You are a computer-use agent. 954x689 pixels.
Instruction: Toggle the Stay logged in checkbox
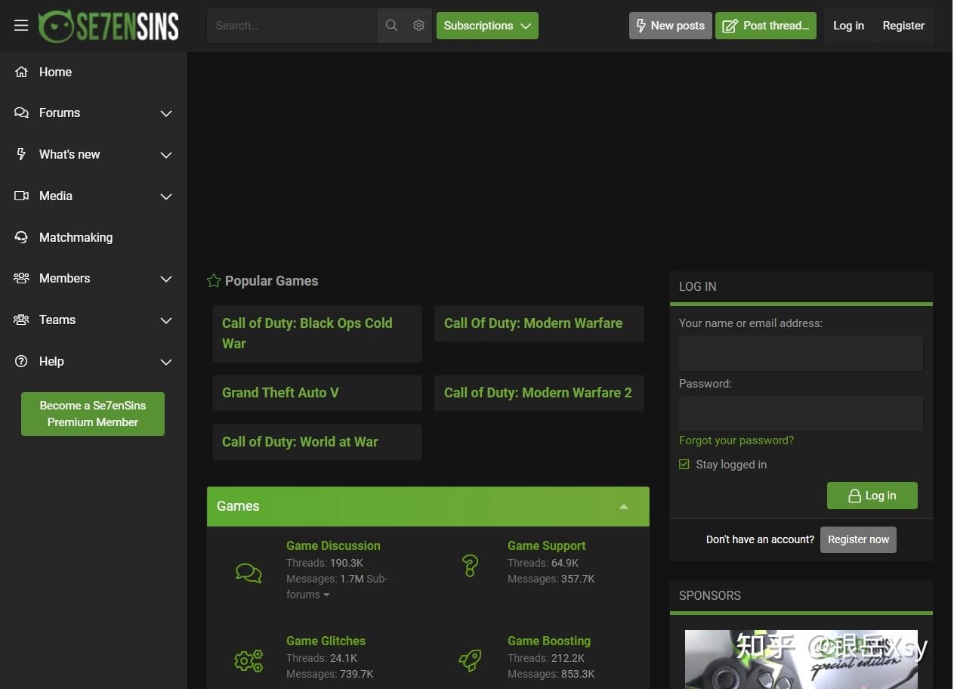coord(684,465)
